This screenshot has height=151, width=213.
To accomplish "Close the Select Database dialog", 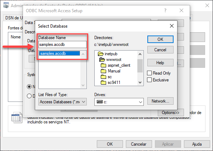I will click(172, 26).
